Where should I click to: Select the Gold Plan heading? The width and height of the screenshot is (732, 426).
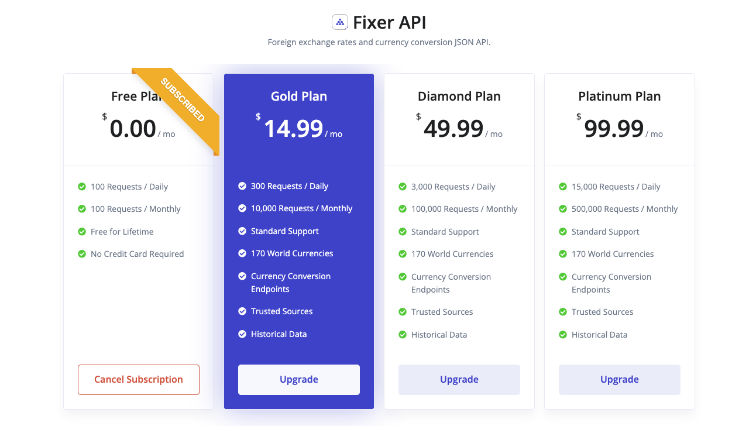(x=299, y=97)
